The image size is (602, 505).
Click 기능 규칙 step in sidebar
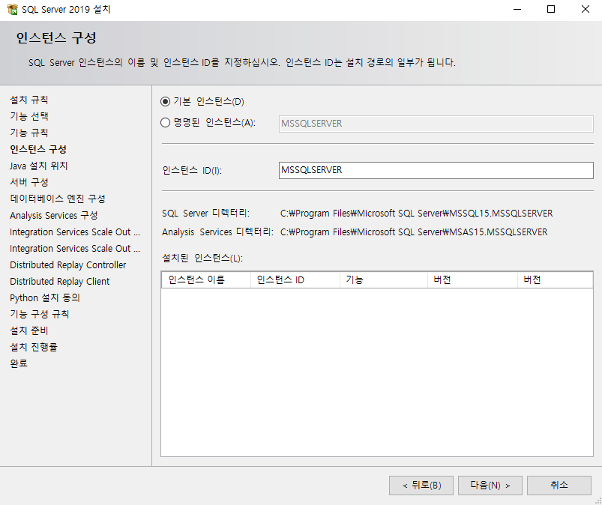29,133
